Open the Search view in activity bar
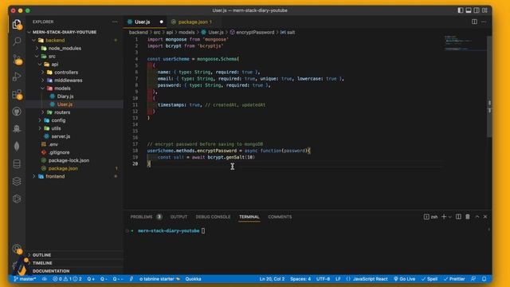 click(17, 41)
